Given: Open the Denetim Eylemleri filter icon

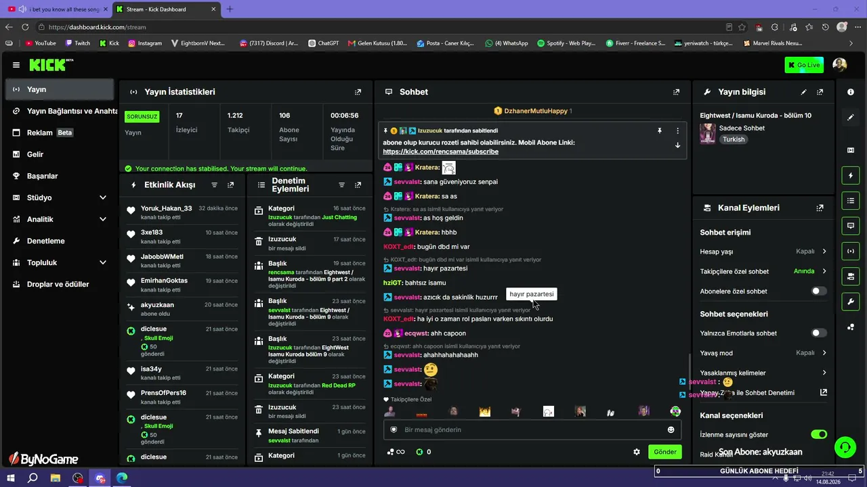Looking at the screenshot, I should [x=342, y=185].
